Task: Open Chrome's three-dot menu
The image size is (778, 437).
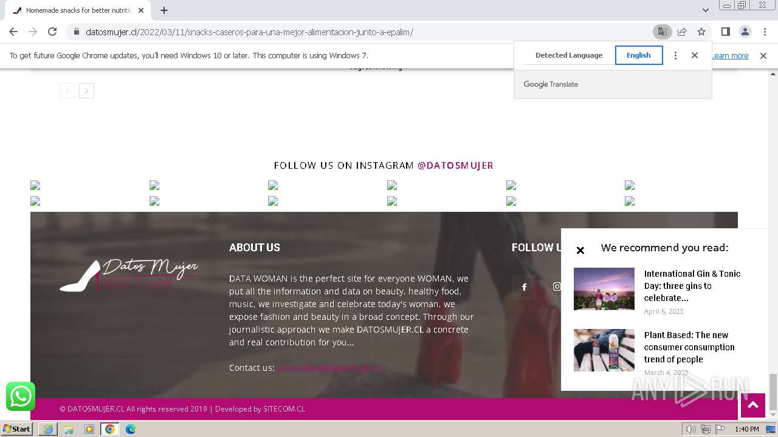Action: [x=765, y=32]
